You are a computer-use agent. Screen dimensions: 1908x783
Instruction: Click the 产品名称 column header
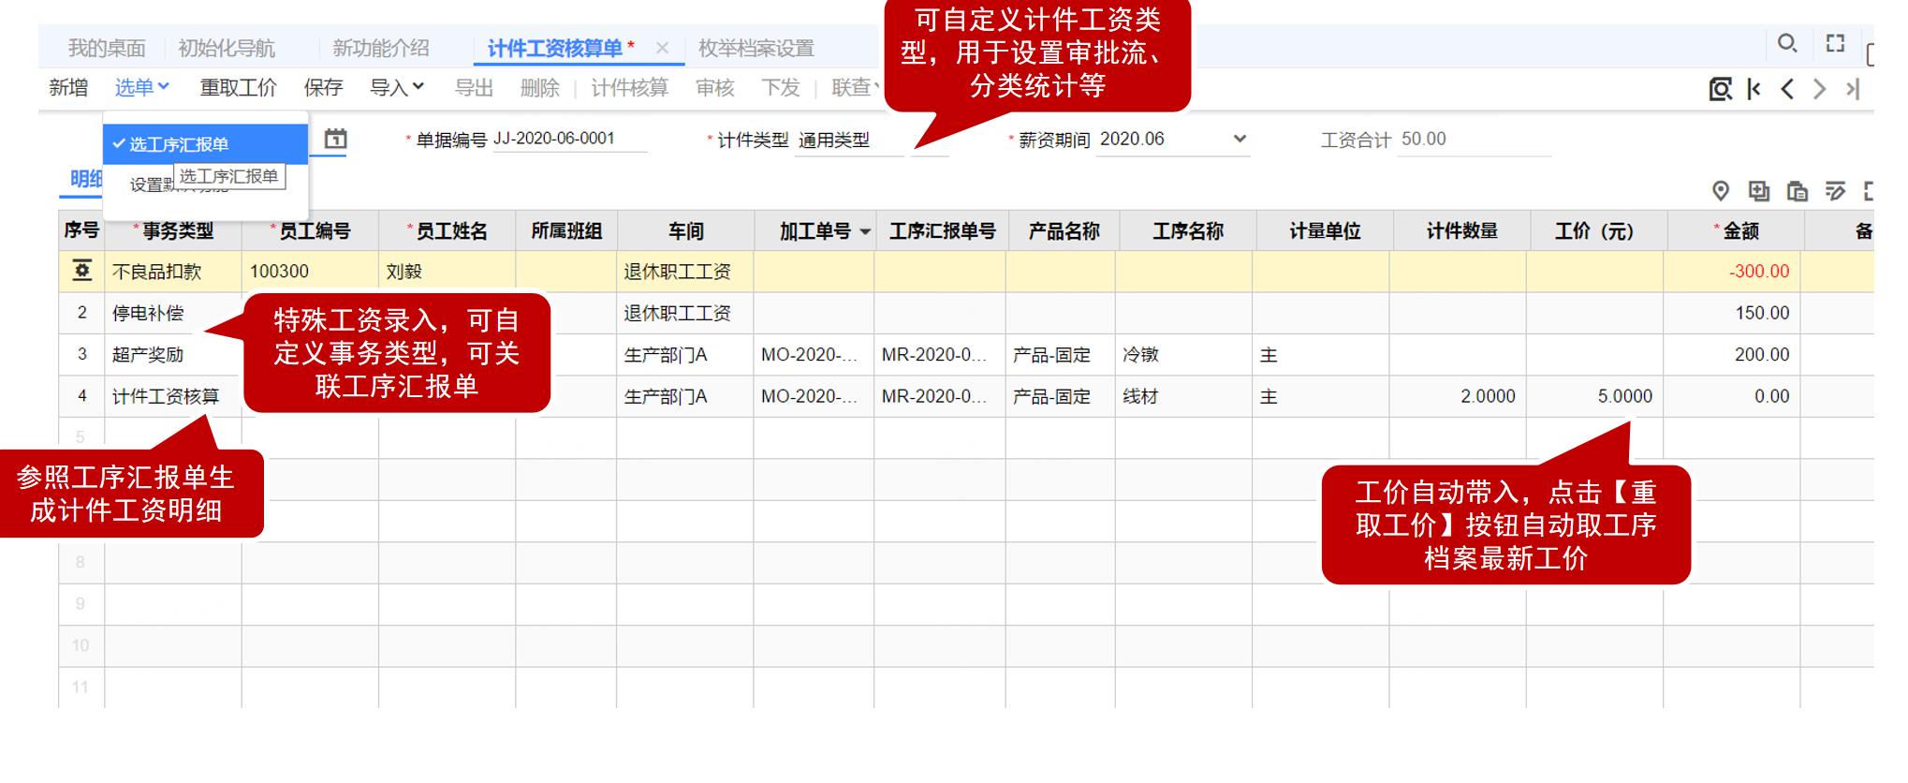(x=1064, y=230)
